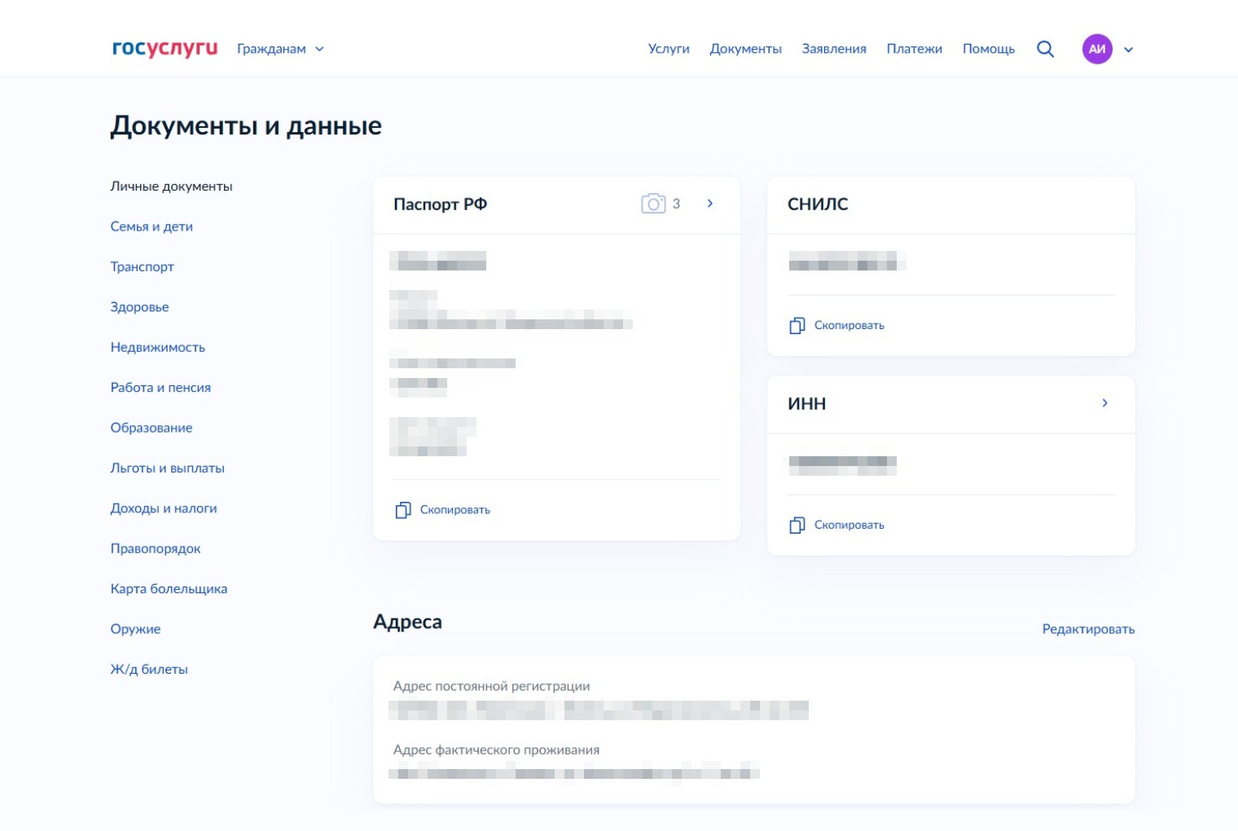Viewport: 1238px width, 831px height.
Task: Open Карта болельщика section
Action: [x=169, y=588]
